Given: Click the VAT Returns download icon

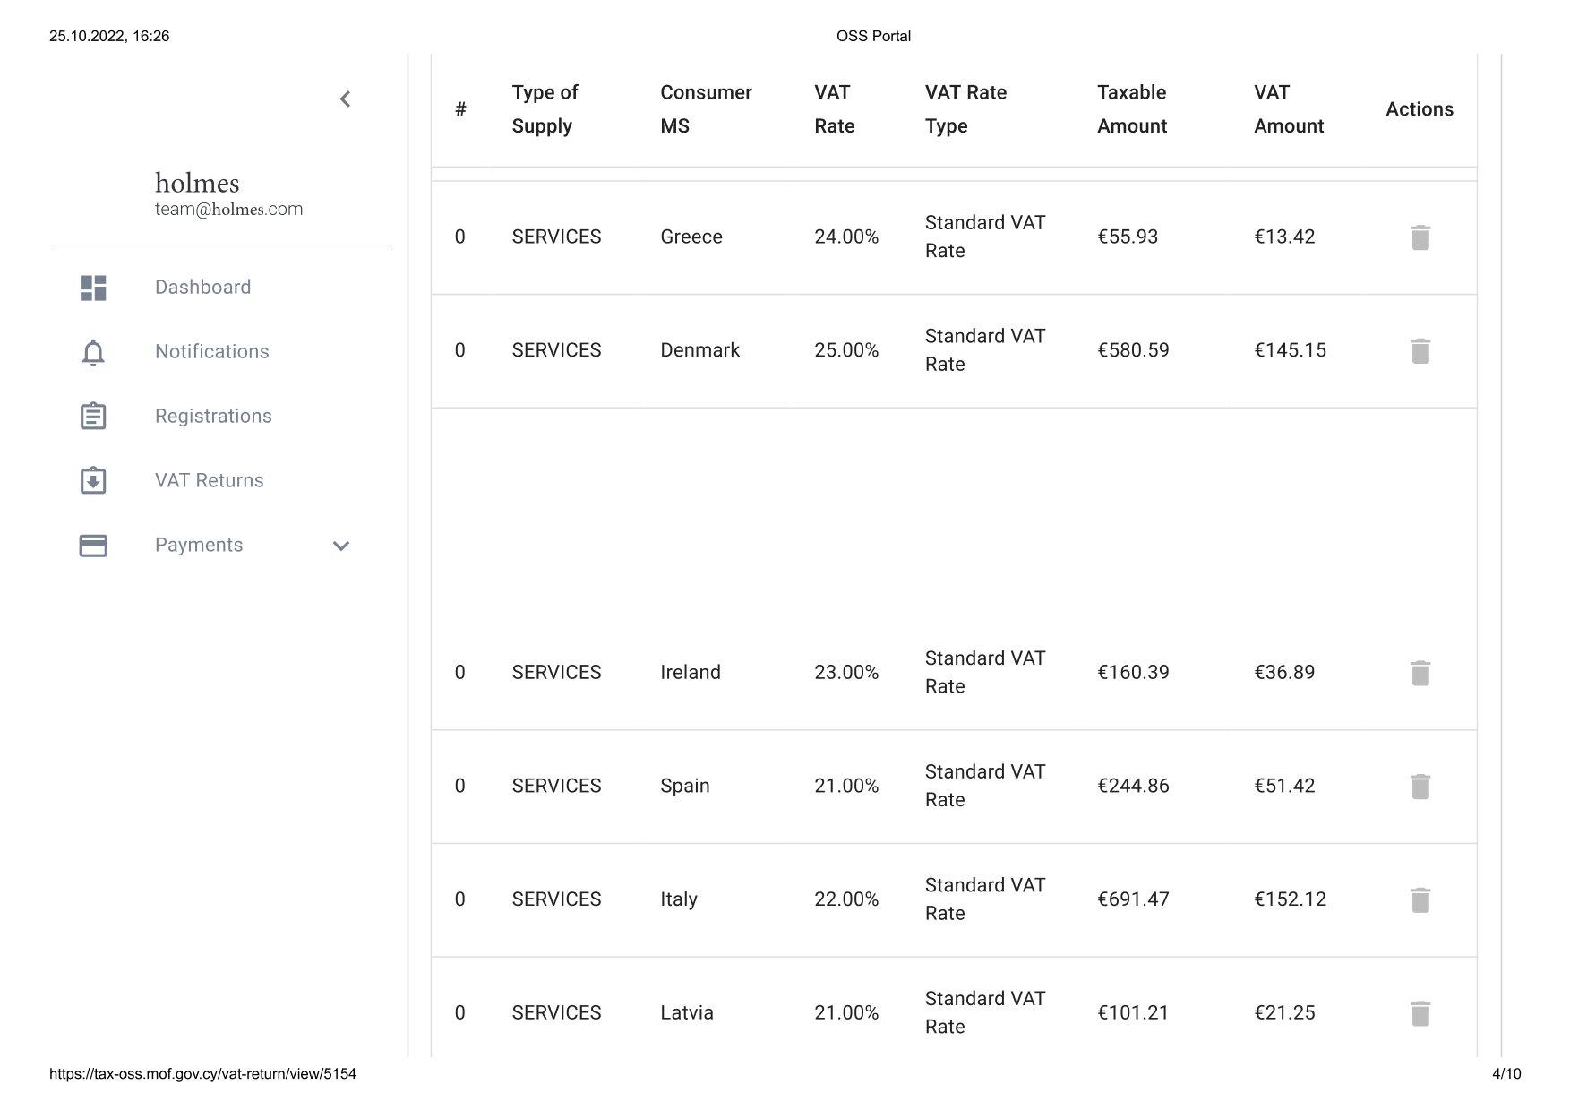Looking at the screenshot, I should 93,480.
